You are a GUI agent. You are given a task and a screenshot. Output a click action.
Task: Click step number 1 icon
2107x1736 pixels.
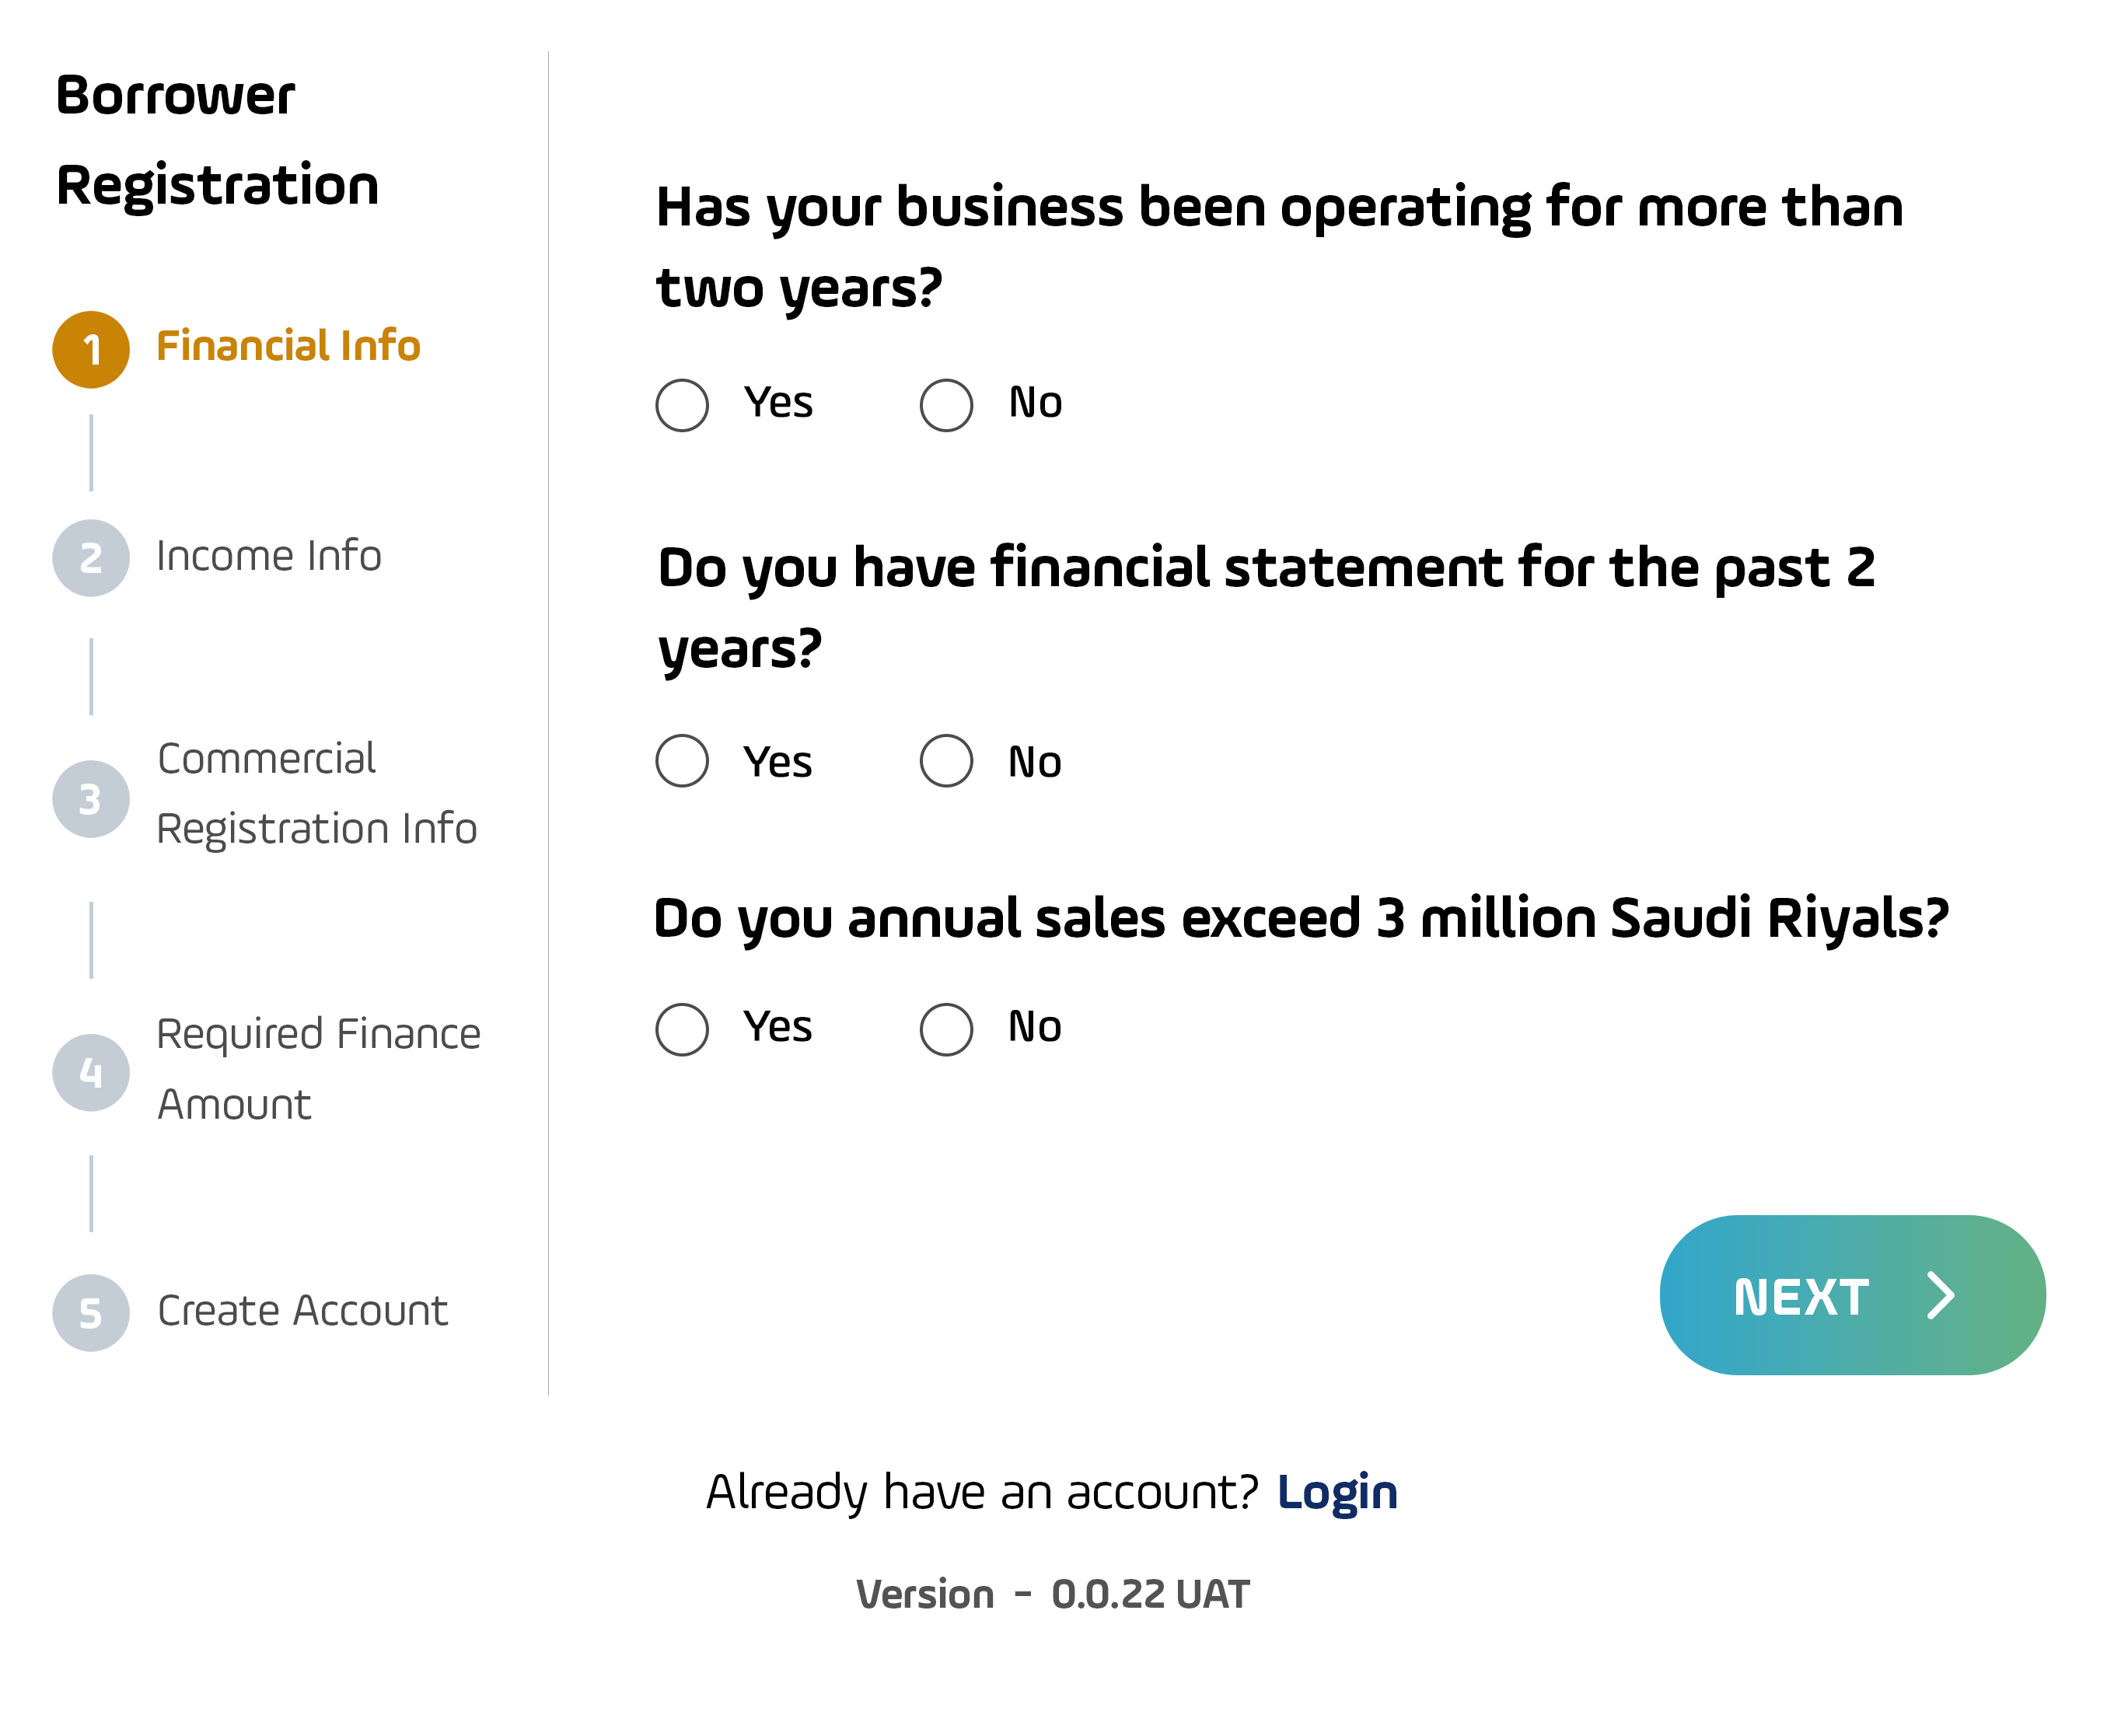coord(91,348)
